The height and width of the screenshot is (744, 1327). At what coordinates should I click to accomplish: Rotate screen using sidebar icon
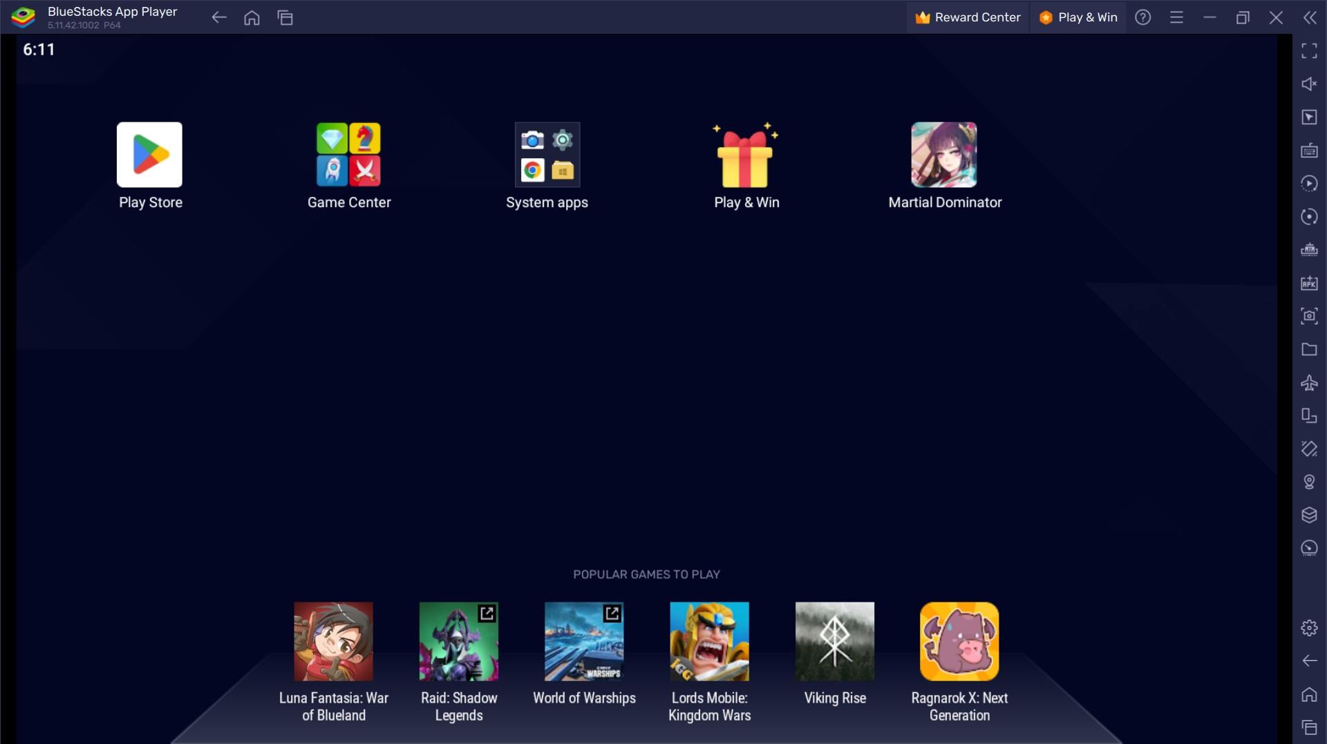[1309, 415]
